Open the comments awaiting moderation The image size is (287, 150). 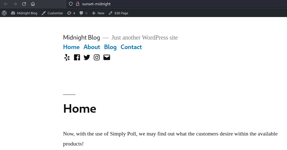[x=83, y=13]
